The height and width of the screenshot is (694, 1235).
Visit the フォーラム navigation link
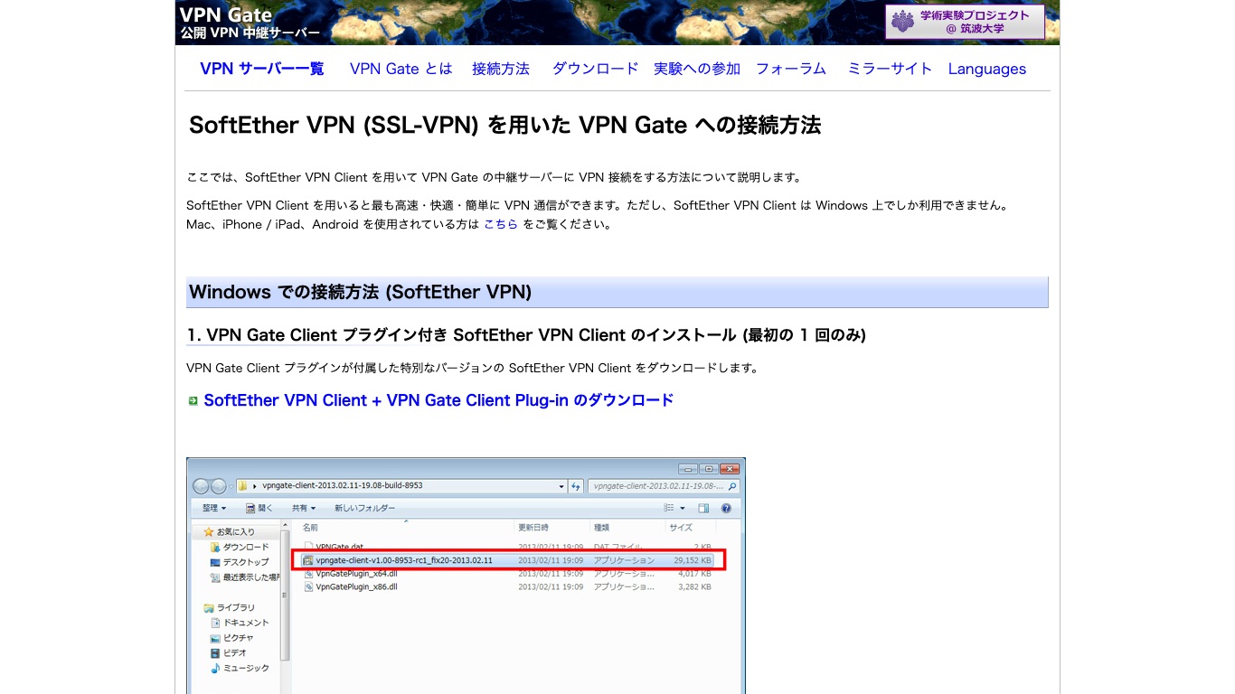pyautogui.click(x=790, y=69)
